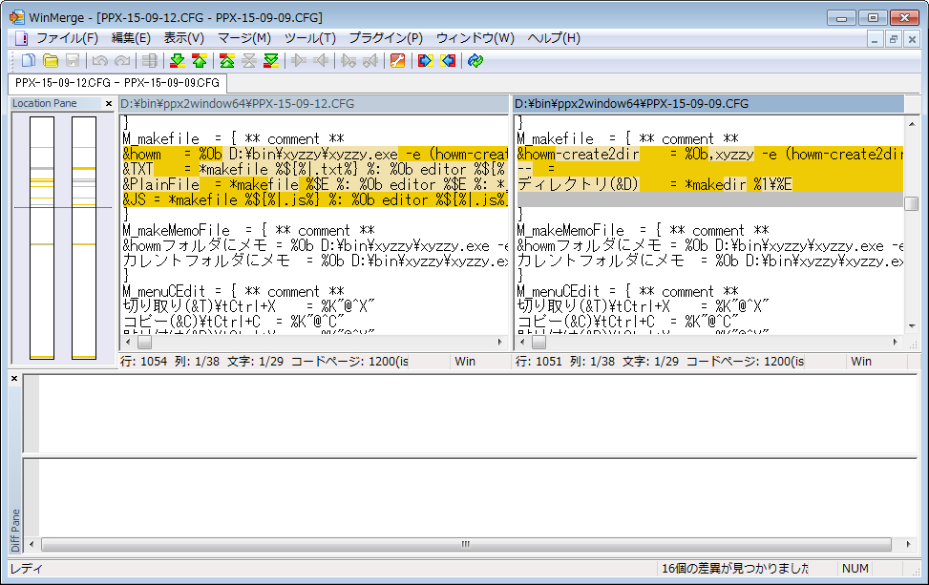Click the New document toolbar icon
The height and width of the screenshot is (585, 929).
pyautogui.click(x=28, y=60)
